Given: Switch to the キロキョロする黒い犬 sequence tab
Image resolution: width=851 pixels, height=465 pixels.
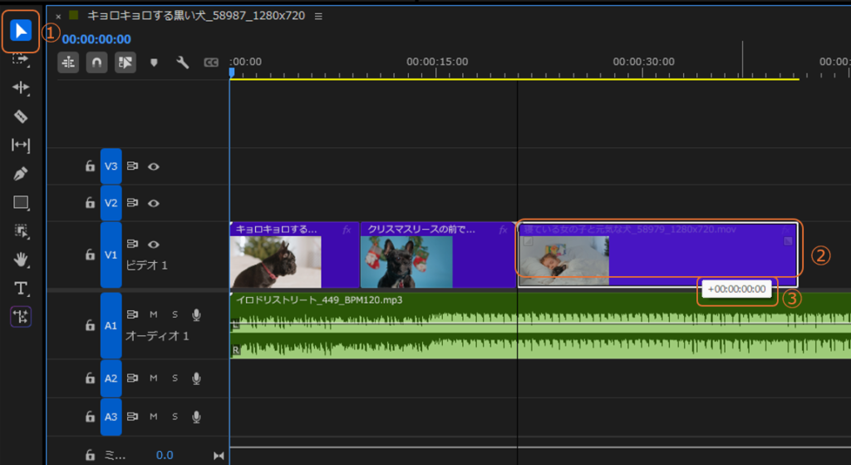Looking at the screenshot, I should point(195,16).
